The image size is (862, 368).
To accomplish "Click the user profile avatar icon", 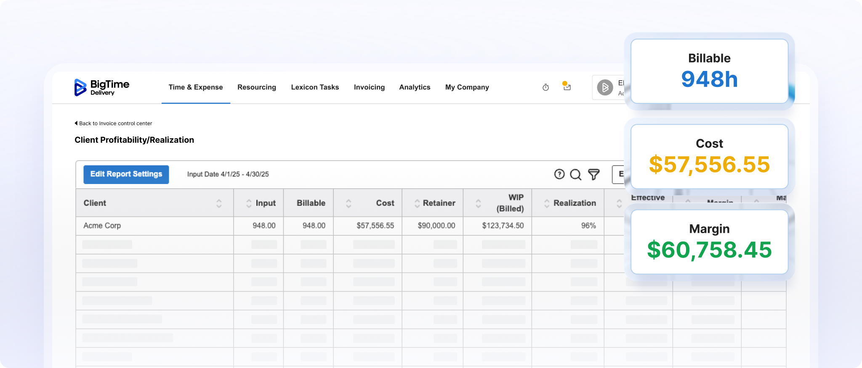I will pyautogui.click(x=605, y=87).
